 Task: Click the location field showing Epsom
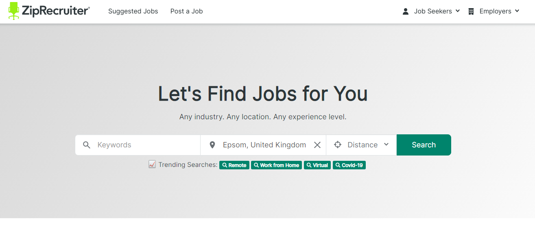click(x=264, y=145)
